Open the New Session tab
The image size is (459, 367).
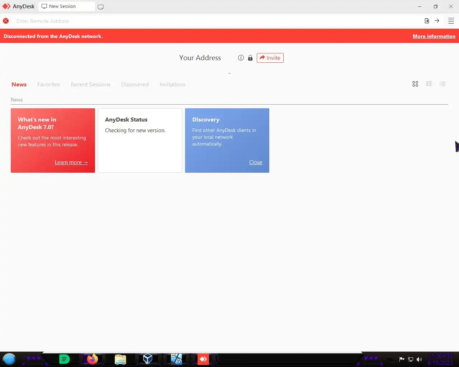point(66,6)
